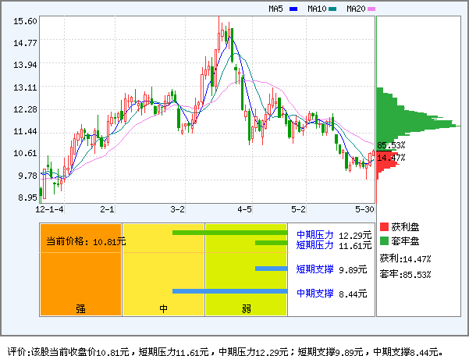This screenshot has width=469, height=356.
Task: Open the 中期压力 link
Action: [x=314, y=234]
